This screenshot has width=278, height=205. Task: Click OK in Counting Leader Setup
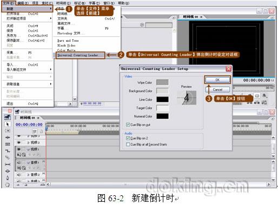pyautogui.click(x=217, y=80)
